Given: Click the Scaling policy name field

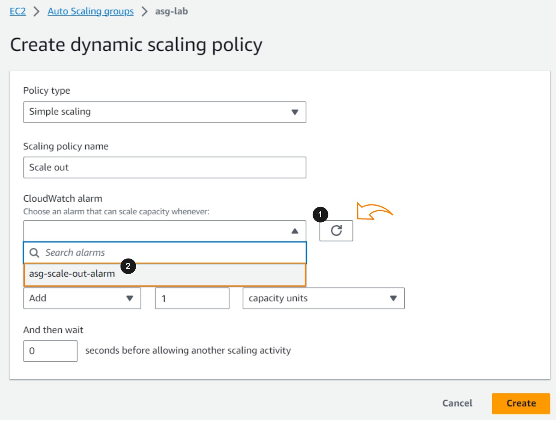Looking at the screenshot, I should point(165,168).
